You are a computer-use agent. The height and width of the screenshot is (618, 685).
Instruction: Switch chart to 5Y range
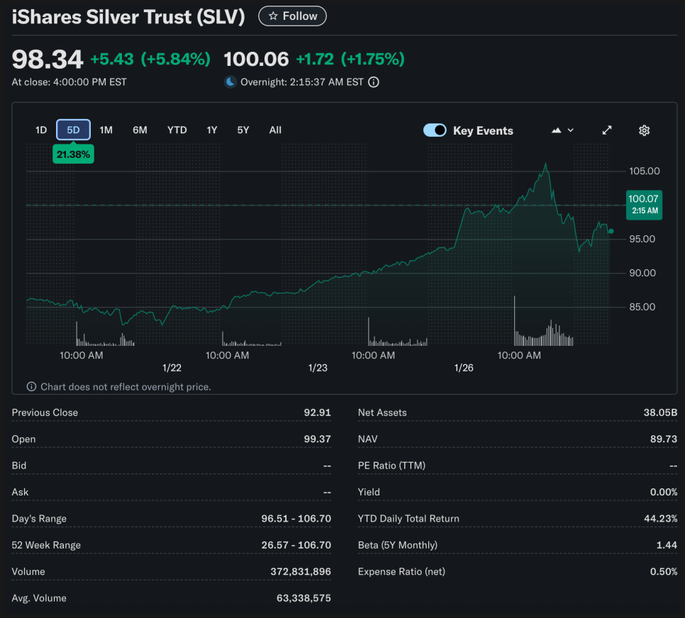click(243, 130)
